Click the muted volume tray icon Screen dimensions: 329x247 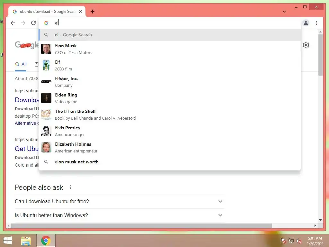(x=298, y=241)
